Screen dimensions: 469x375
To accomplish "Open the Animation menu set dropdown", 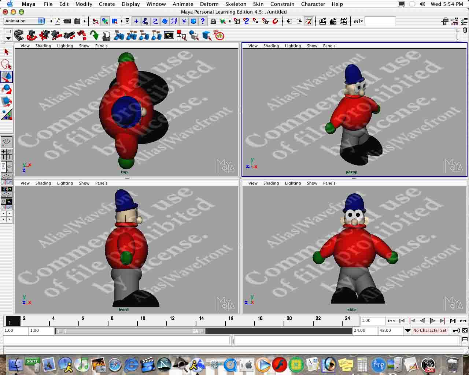I will [x=24, y=21].
